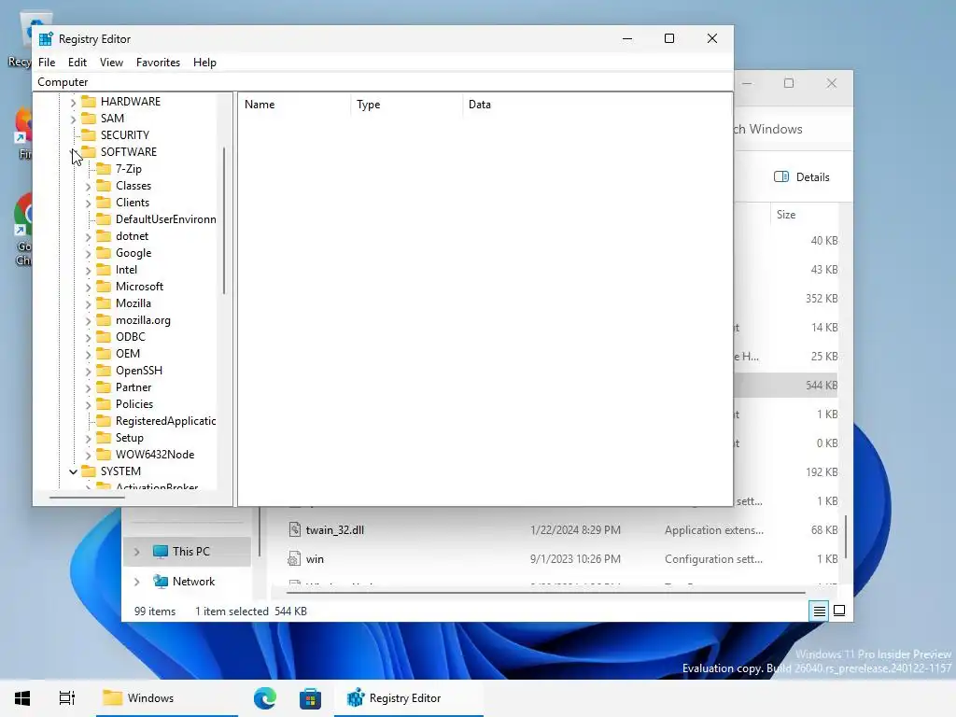Click the Registry Editor title bar icon
This screenshot has height=717, width=956.
(x=46, y=39)
